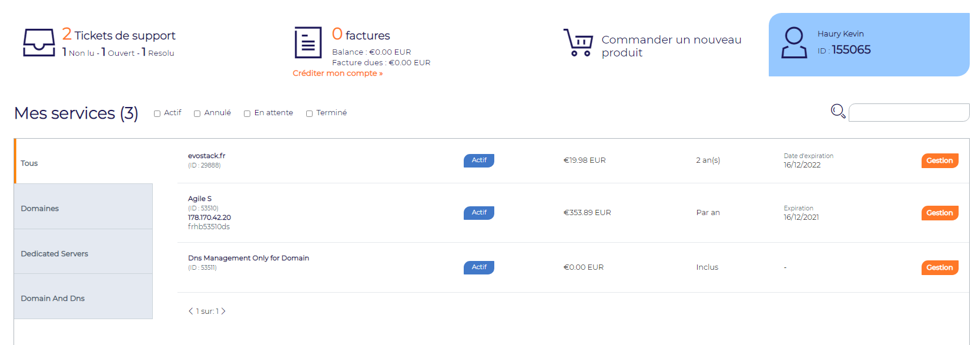Viewport: 978px width, 345px height.
Task: Click the search magnifier icon
Action: pyautogui.click(x=838, y=111)
